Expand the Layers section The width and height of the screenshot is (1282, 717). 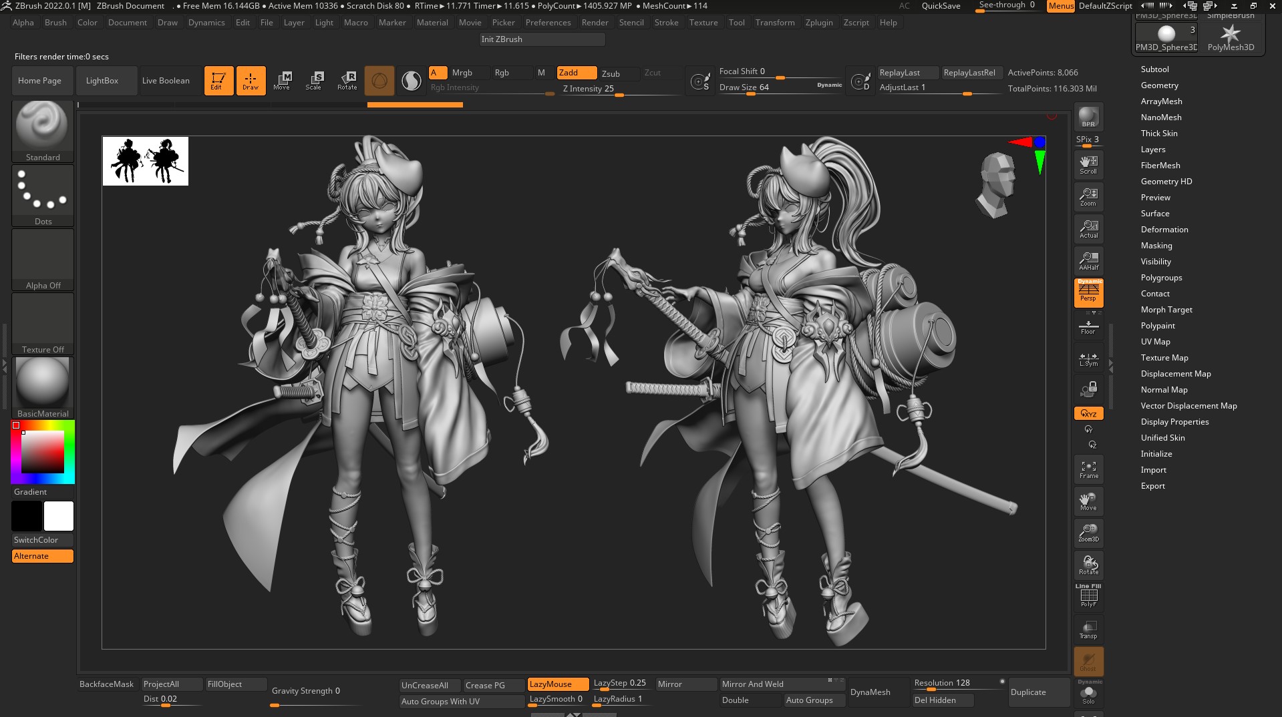[x=1152, y=150]
